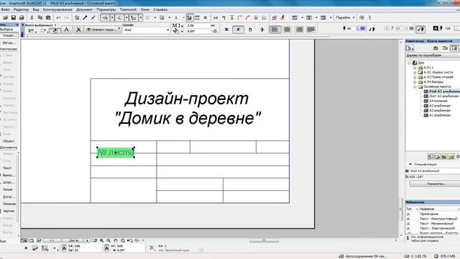Expand the A.04 Фасады node
Viewport: 460px width, 259px height.
pos(415,82)
